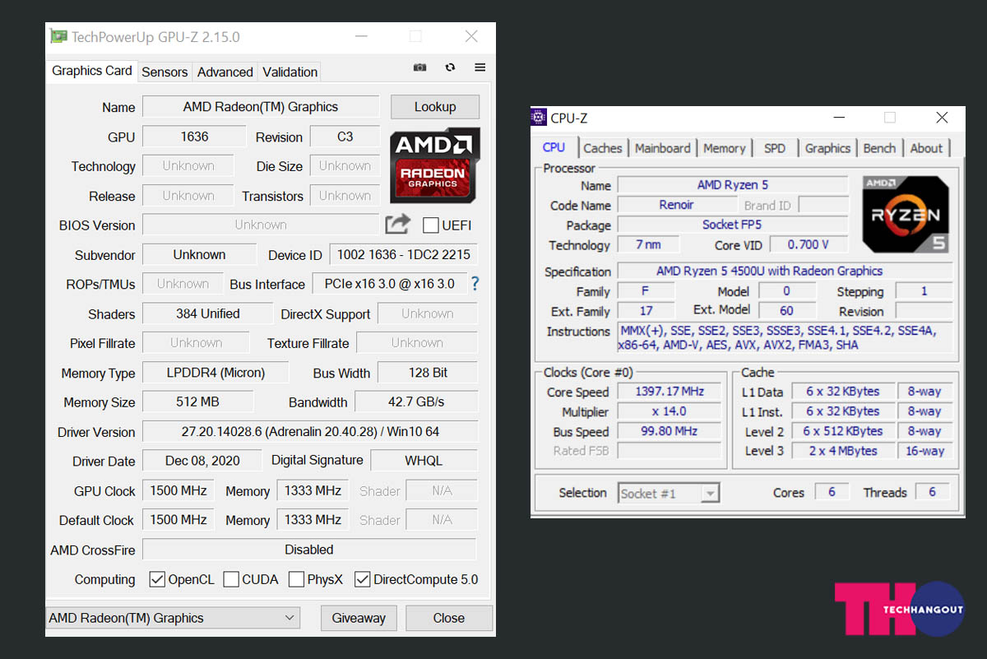Click the Giveaway button
The height and width of the screenshot is (659, 987).
[359, 618]
